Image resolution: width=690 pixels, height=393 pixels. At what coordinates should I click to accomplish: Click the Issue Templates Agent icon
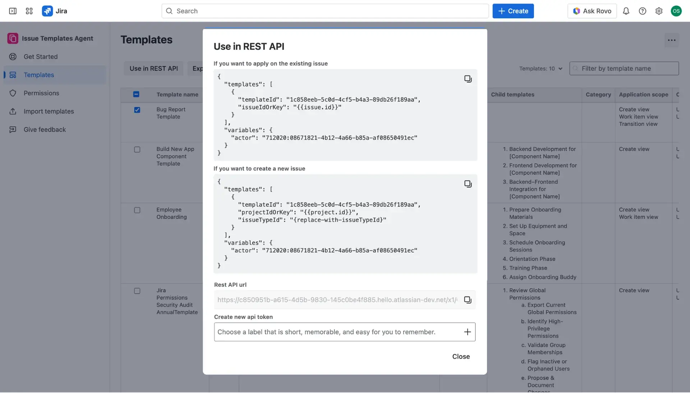[x=12, y=38]
